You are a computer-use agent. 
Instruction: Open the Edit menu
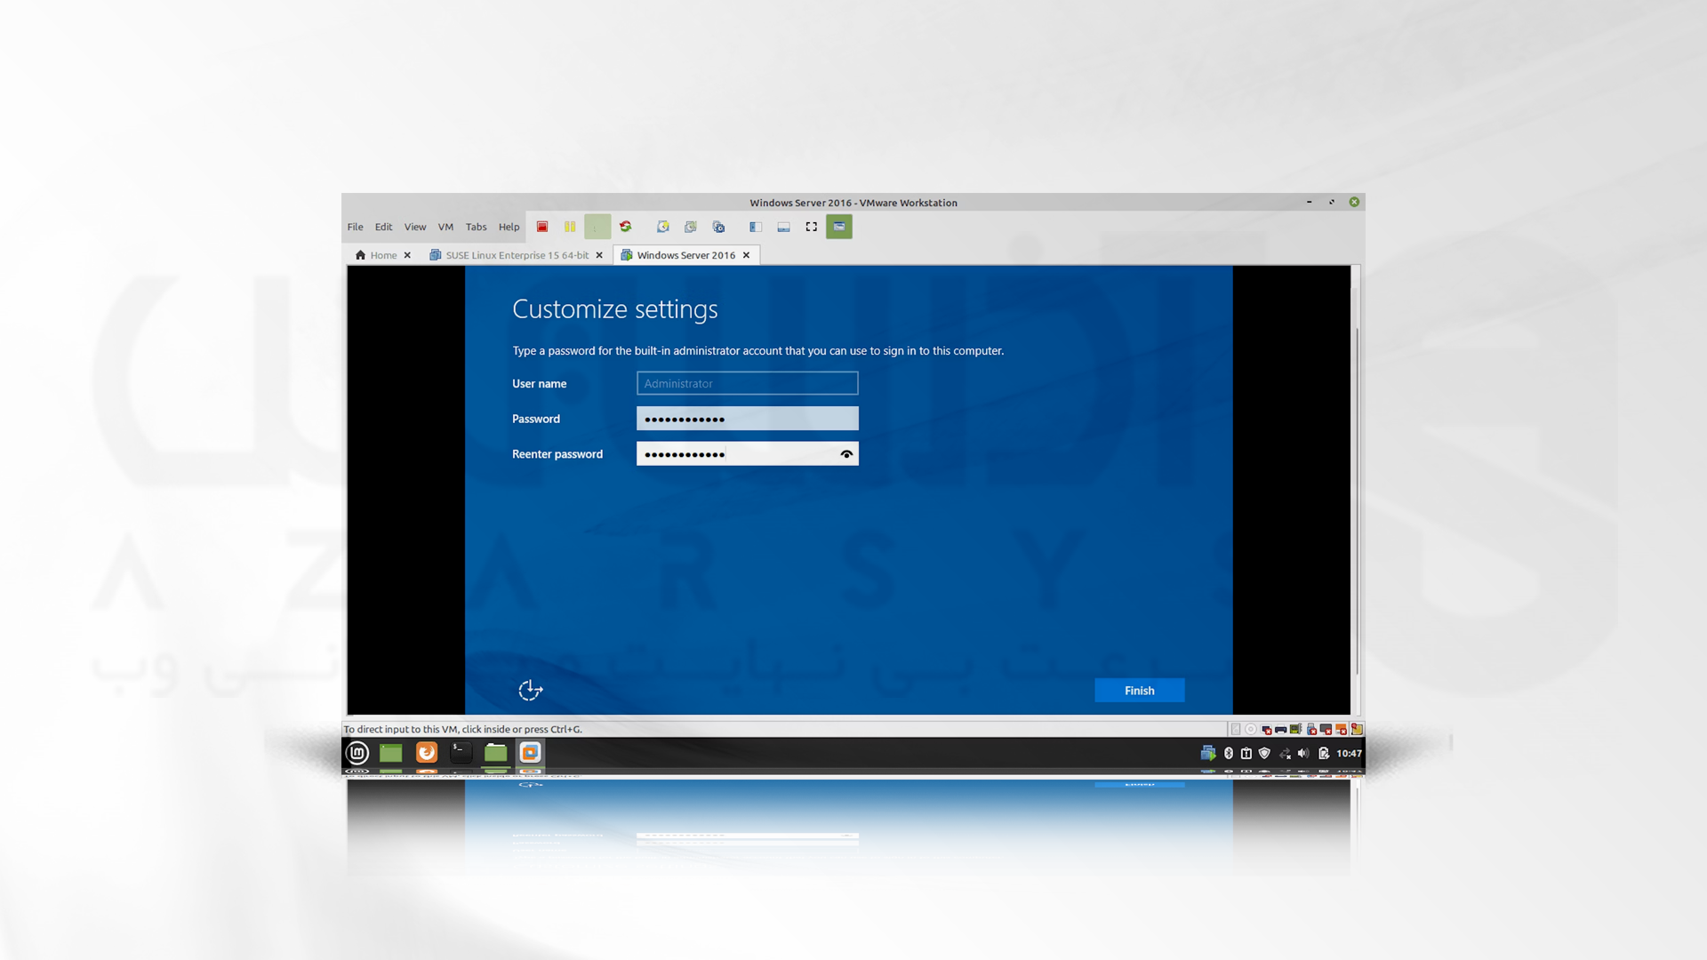click(383, 227)
